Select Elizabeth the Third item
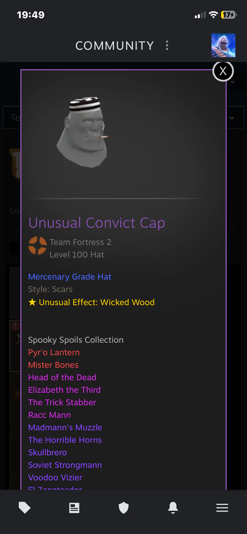Viewport: 247px width, 534px height. coord(64,390)
